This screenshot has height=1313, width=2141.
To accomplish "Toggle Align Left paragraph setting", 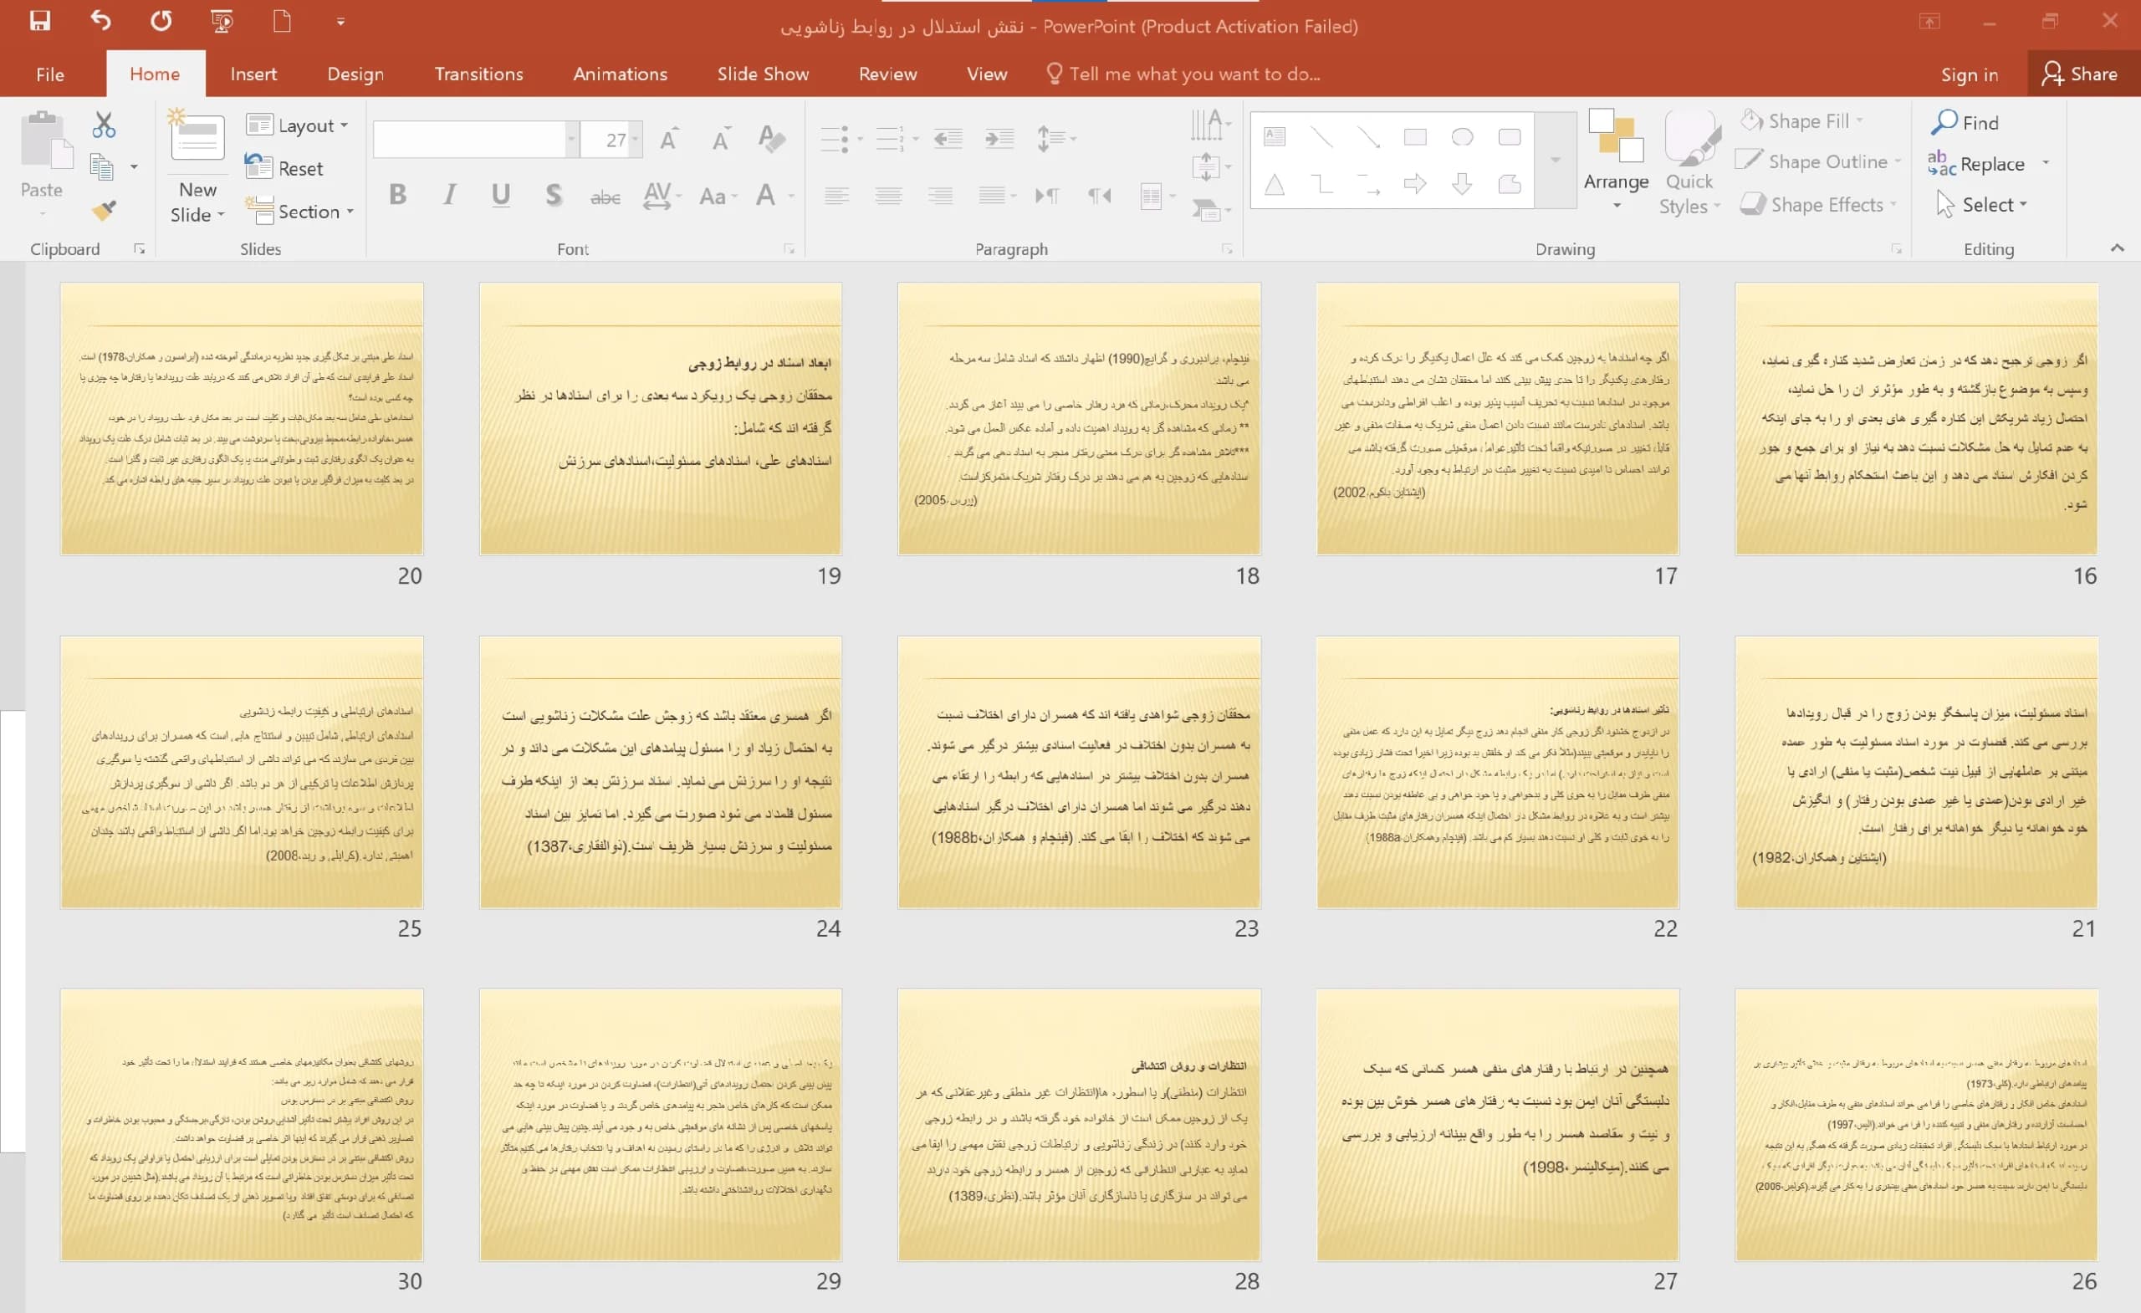I will [x=837, y=196].
